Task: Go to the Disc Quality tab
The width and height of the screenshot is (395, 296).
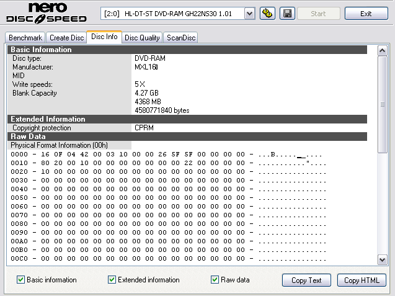Action: click(x=142, y=38)
